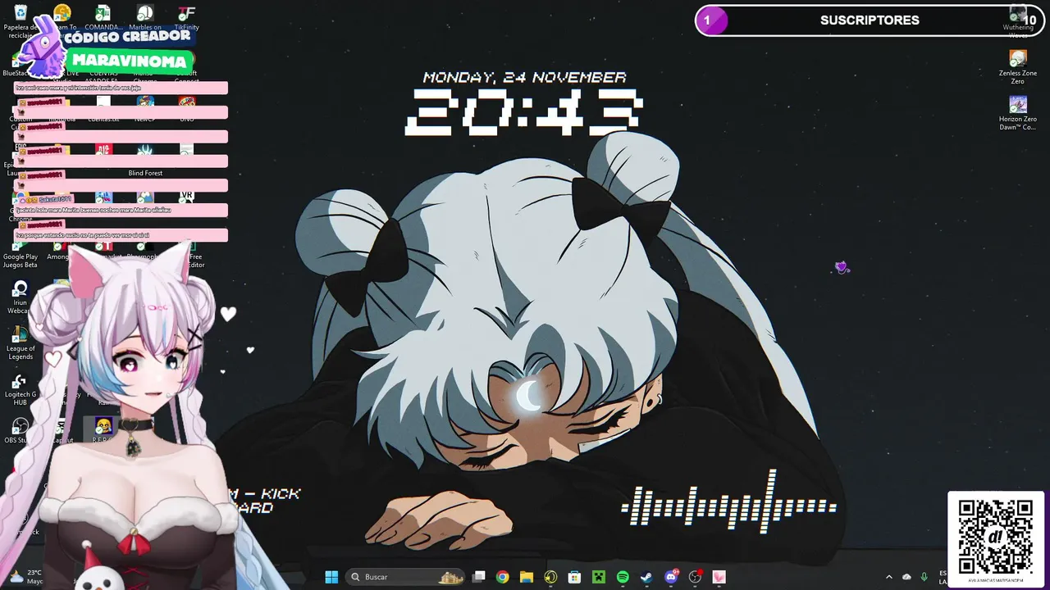Screen dimensions: 1050x590
Task: Open Papelera de reciclaje desktop icon
Action: 21,22
